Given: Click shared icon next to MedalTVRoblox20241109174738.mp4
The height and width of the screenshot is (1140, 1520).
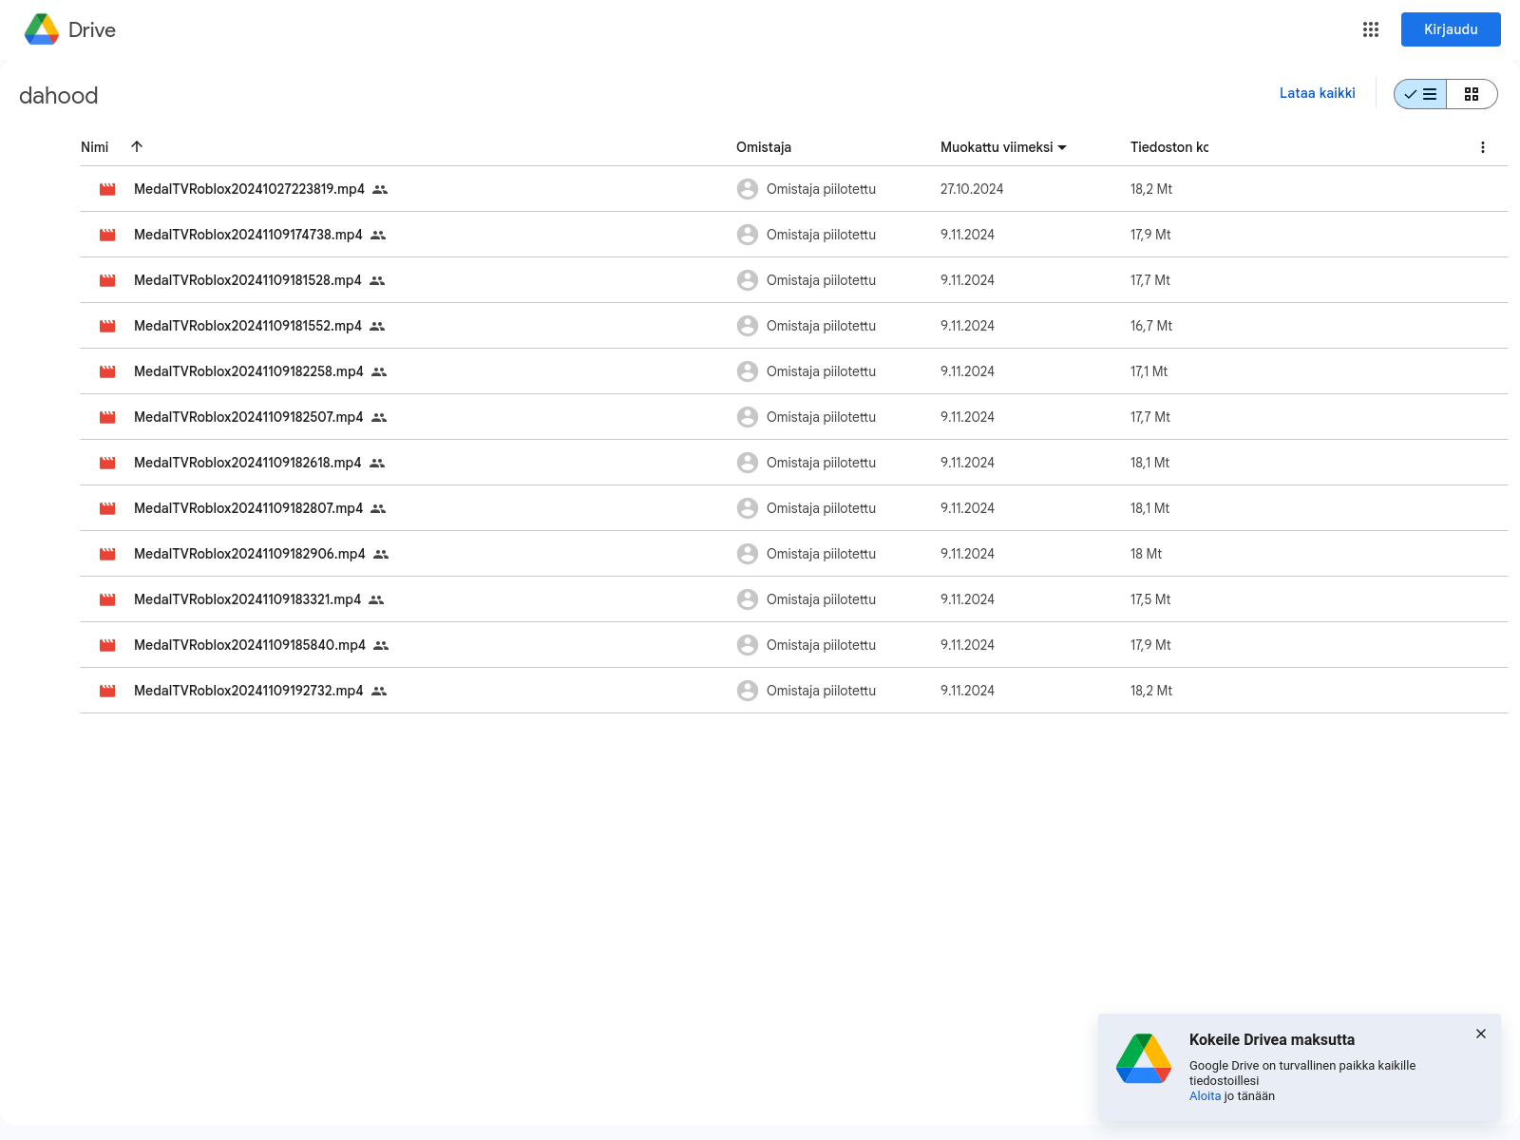Looking at the screenshot, I should [x=378, y=235].
